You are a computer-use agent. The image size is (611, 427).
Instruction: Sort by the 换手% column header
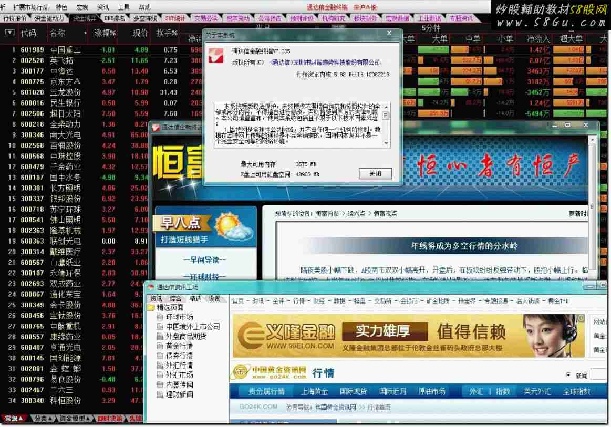coord(167,33)
